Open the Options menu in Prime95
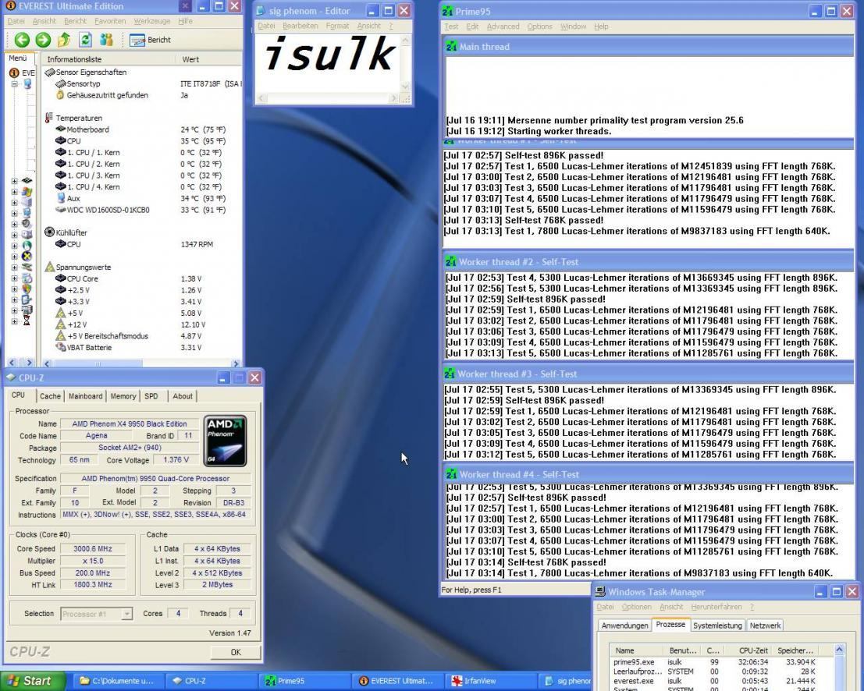The width and height of the screenshot is (864, 691). [x=539, y=27]
